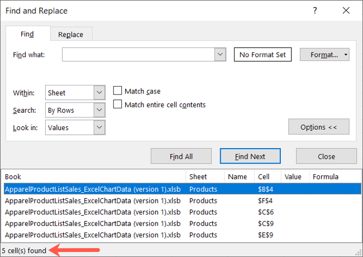This screenshot has width=363, height=257.
Task: Click the Find Next button
Action: point(250,156)
